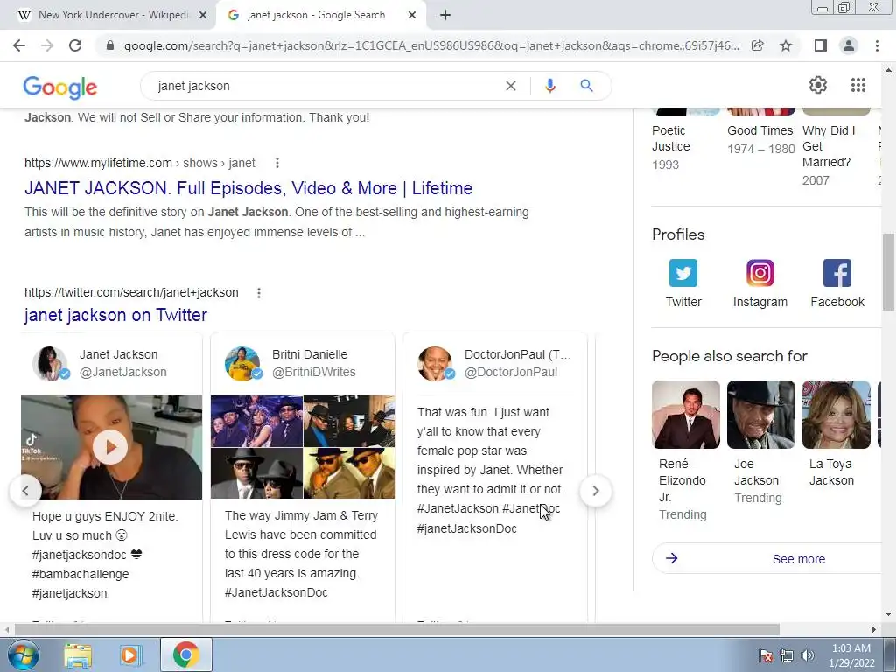Open the Chrome taskbar button
The height and width of the screenshot is (672, 896).
pyautogui.click(x=186, y=654)
